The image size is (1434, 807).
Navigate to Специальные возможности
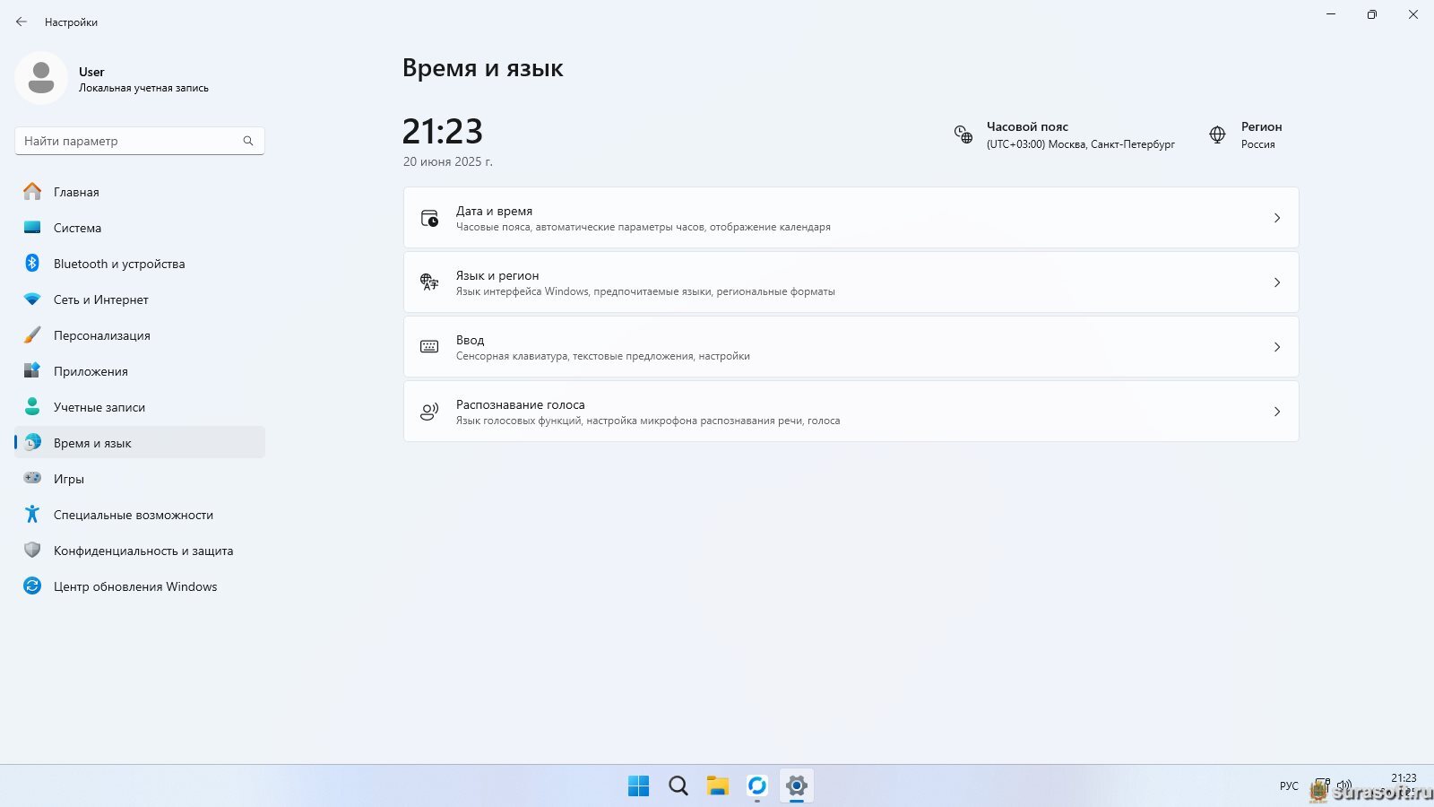coord(140,515)
